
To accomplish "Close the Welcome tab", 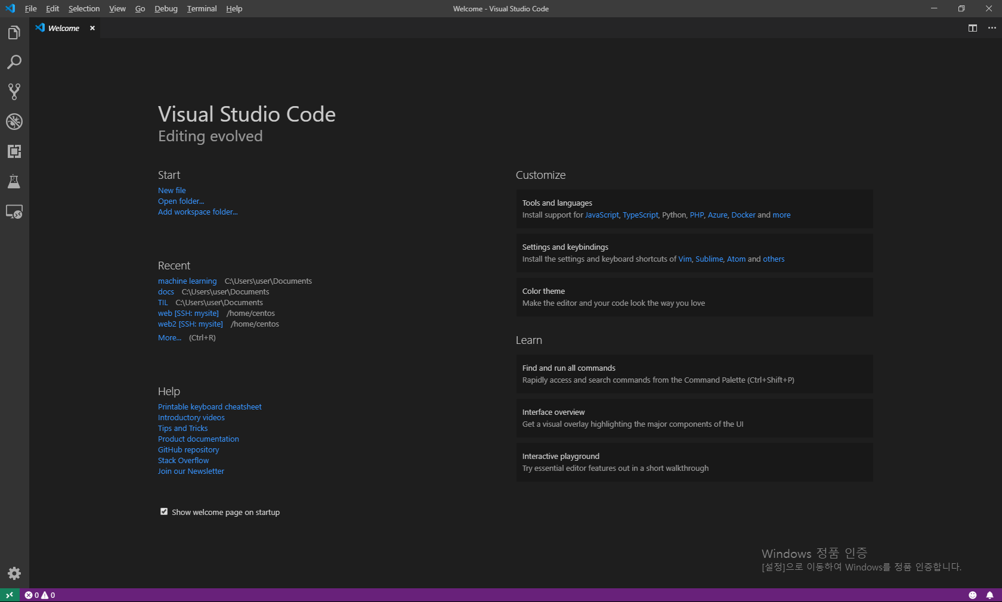I will 92,28.
